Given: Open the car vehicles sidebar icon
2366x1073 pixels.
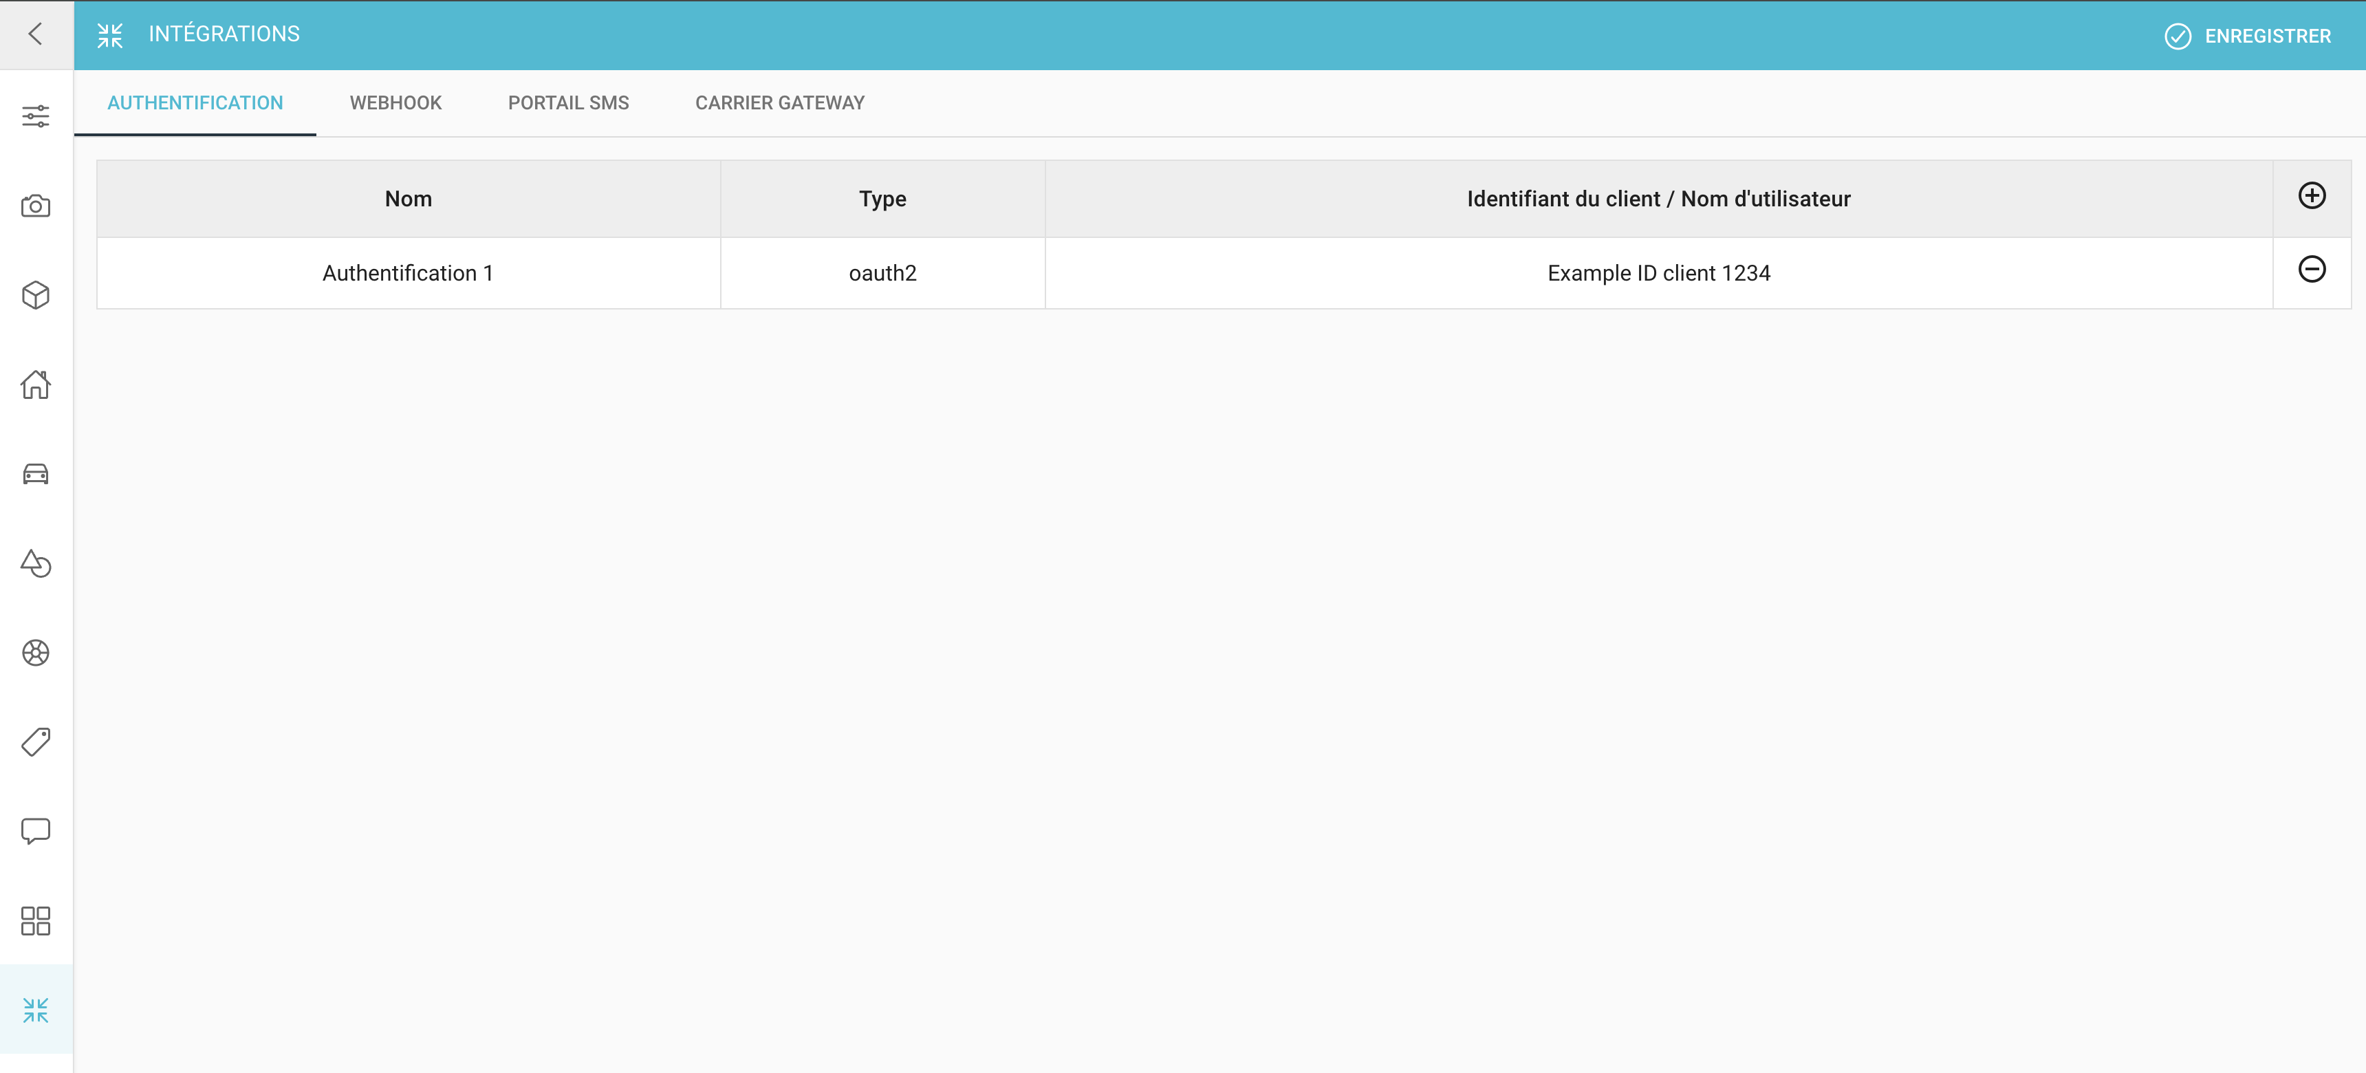Looking at the screenshot, I should 36,474.
